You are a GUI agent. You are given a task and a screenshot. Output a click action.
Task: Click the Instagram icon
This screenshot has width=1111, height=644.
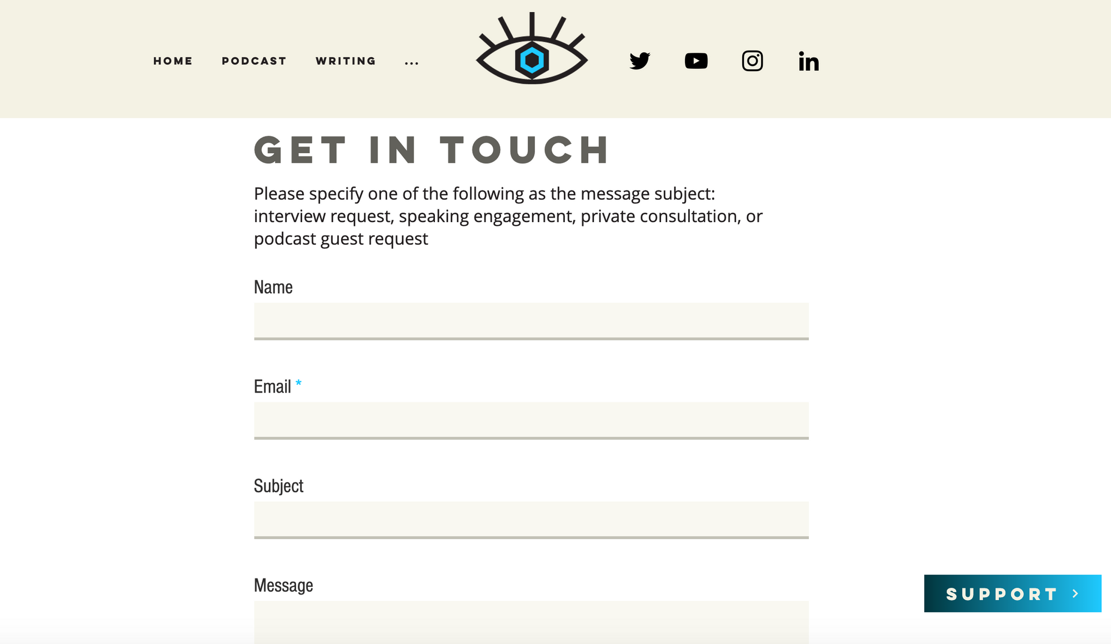[x=752, y=60]
